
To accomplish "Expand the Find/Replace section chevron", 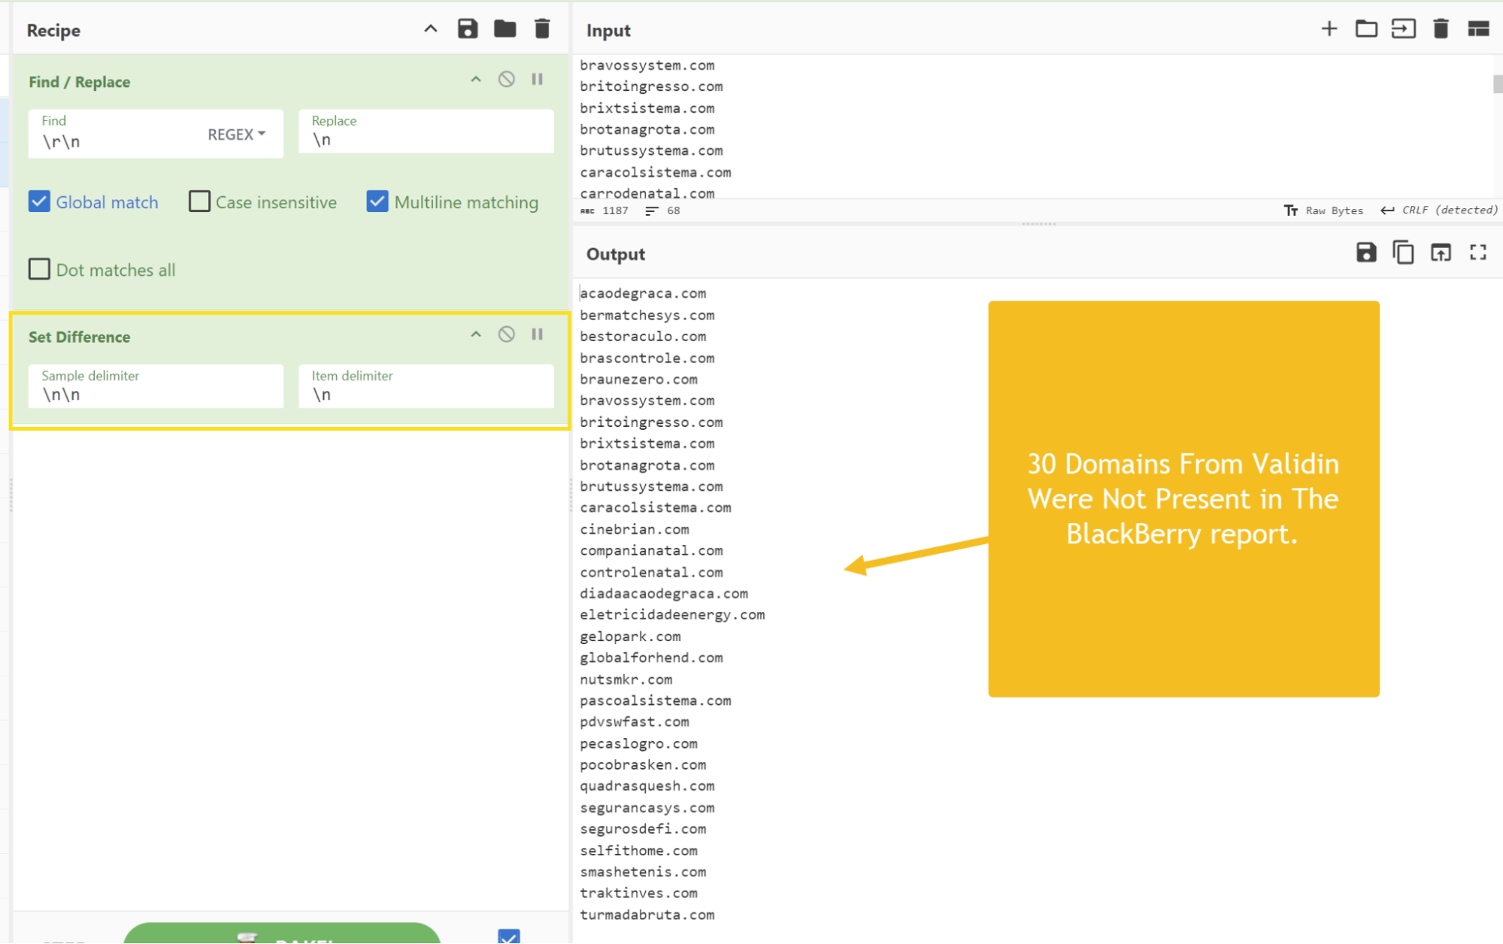I will click(x=475, y=82).
